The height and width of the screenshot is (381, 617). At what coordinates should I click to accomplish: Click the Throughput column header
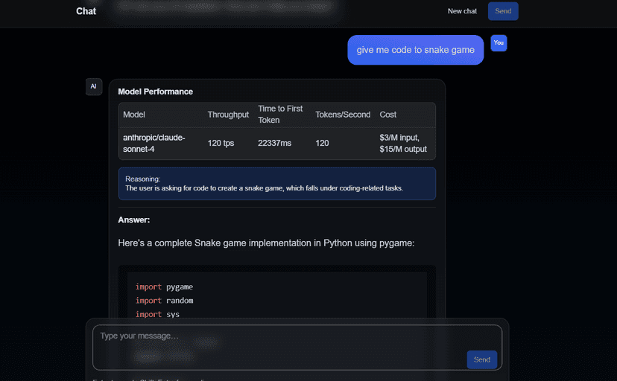(x=228, y=115)
